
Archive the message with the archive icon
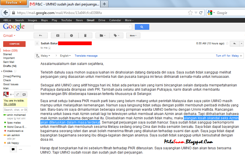click(x=58, y=35)
